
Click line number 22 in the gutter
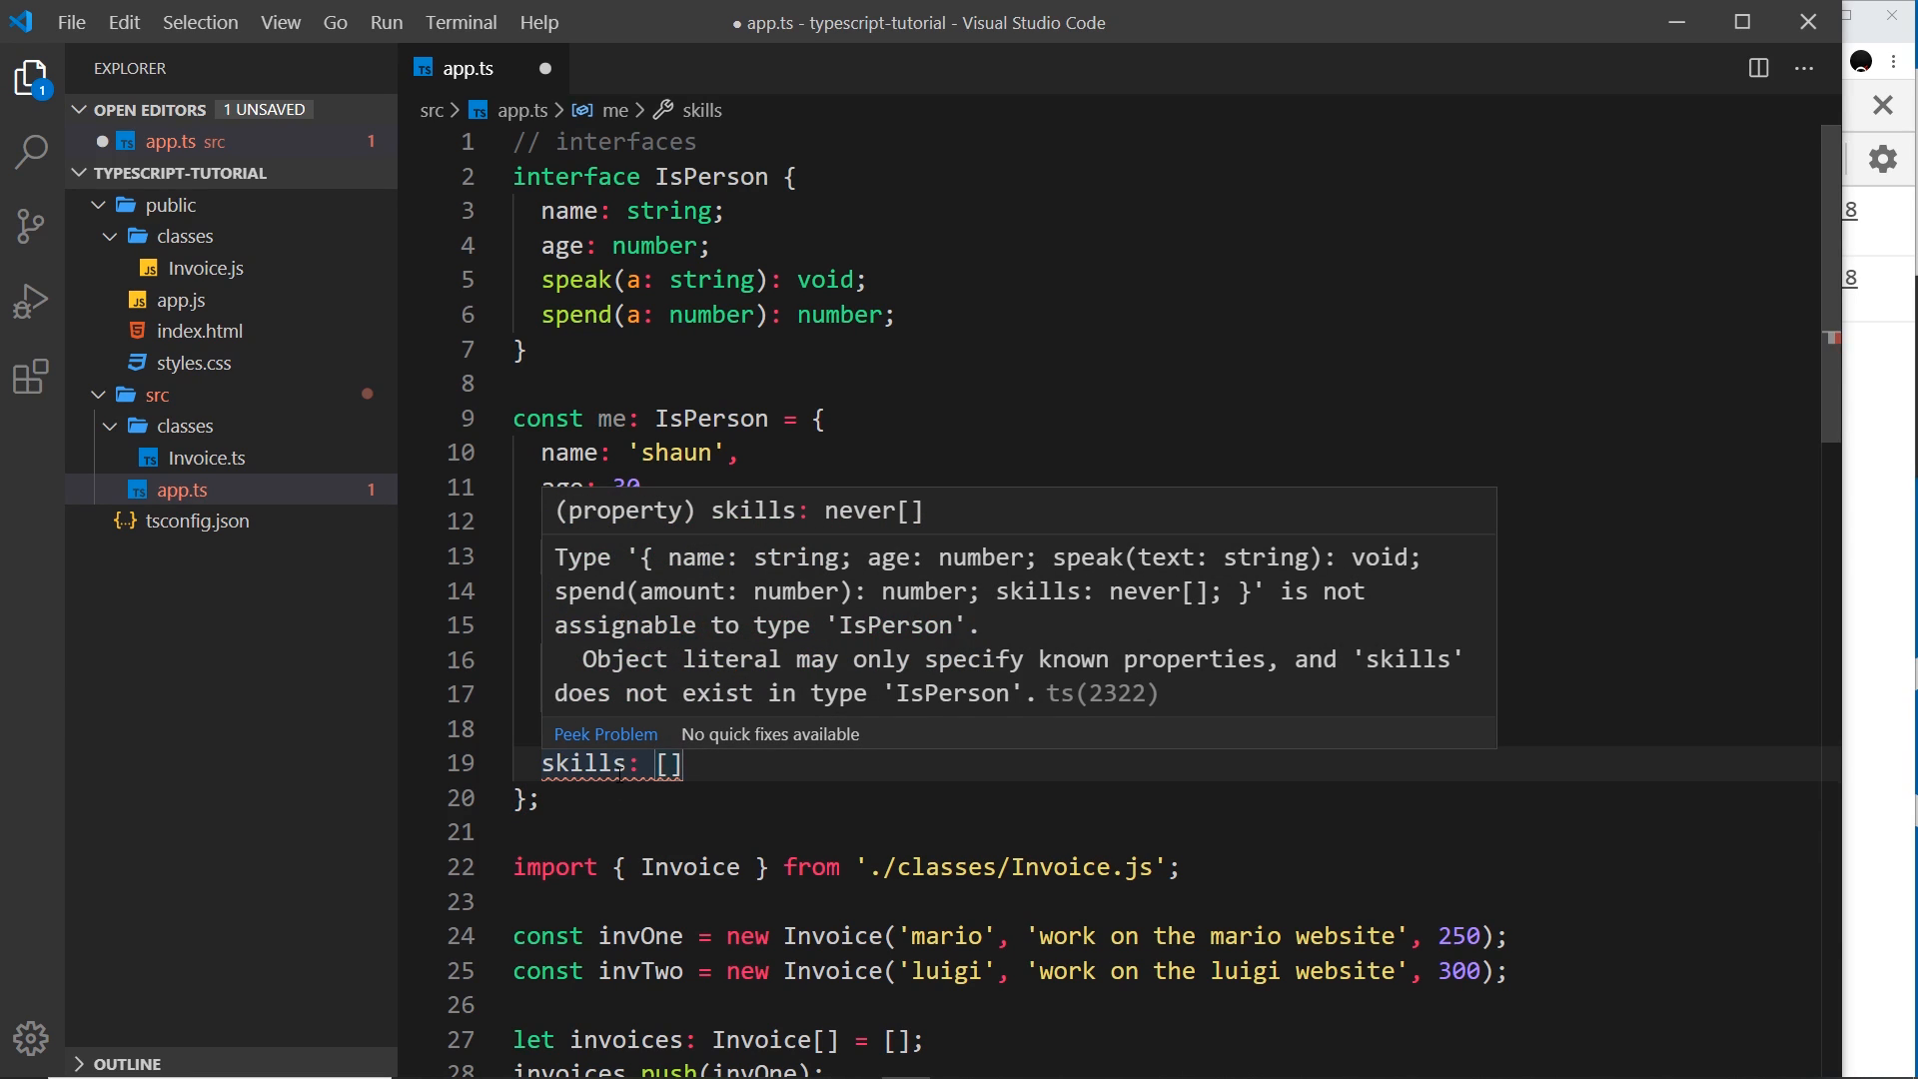tap(461, 867)
